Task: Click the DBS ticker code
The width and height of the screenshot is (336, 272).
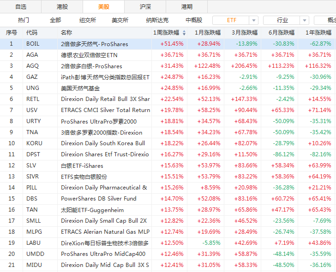Action: 32,199
